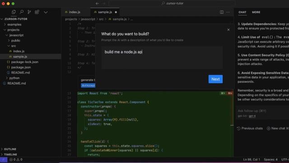289x163 pixels.
Task: Expand the TIMELINE section
Action: [x=10, y=154]
